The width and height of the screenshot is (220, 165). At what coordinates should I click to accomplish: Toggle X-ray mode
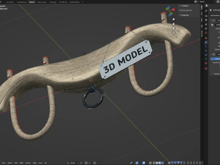click(x=150, y=163)
